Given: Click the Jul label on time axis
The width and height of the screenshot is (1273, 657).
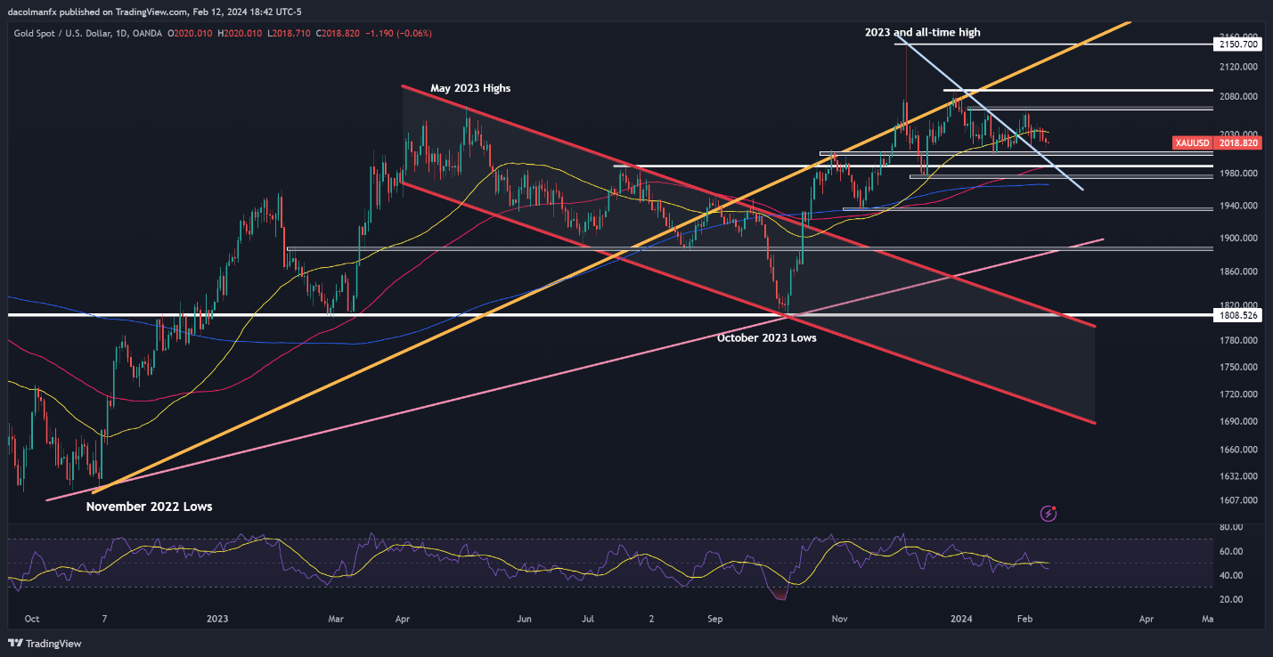Looking at the screenshot, I should pos(588,617).
